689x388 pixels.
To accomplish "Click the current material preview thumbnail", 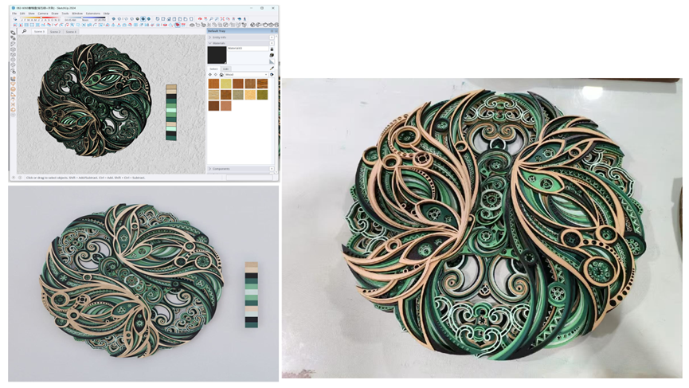I will tap(217, 54).
